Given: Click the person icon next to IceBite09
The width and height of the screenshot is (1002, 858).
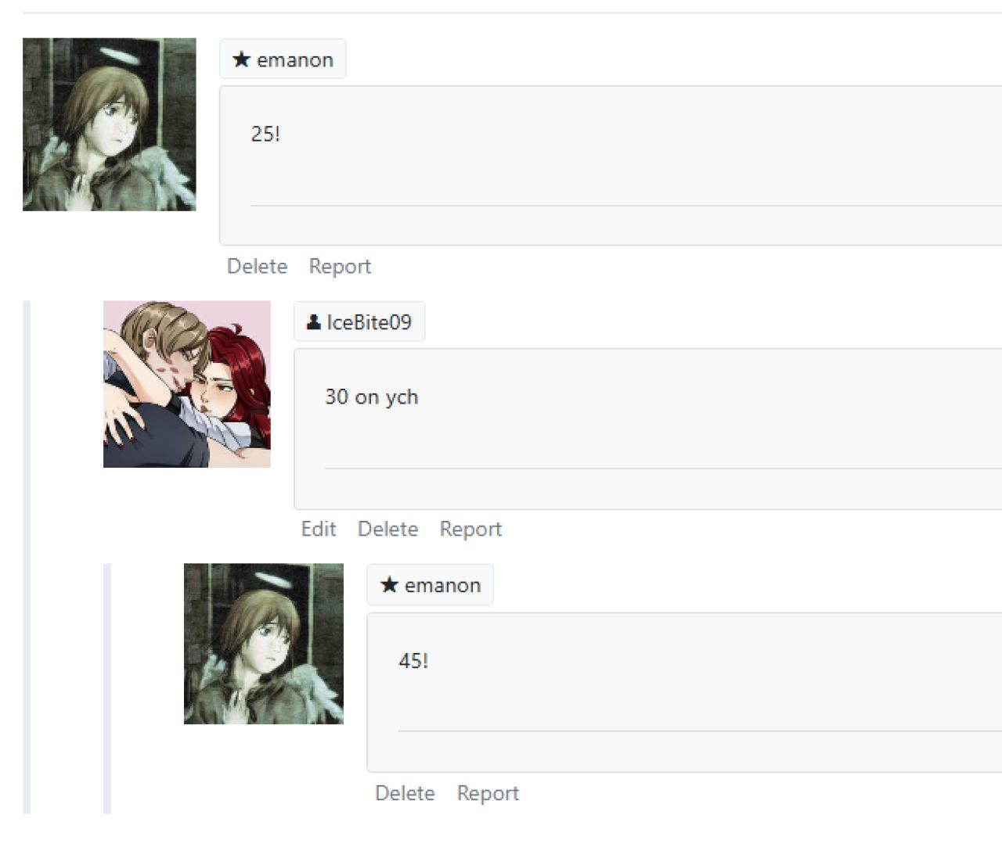Looking at the screenshot, I should tap(313, 322).
